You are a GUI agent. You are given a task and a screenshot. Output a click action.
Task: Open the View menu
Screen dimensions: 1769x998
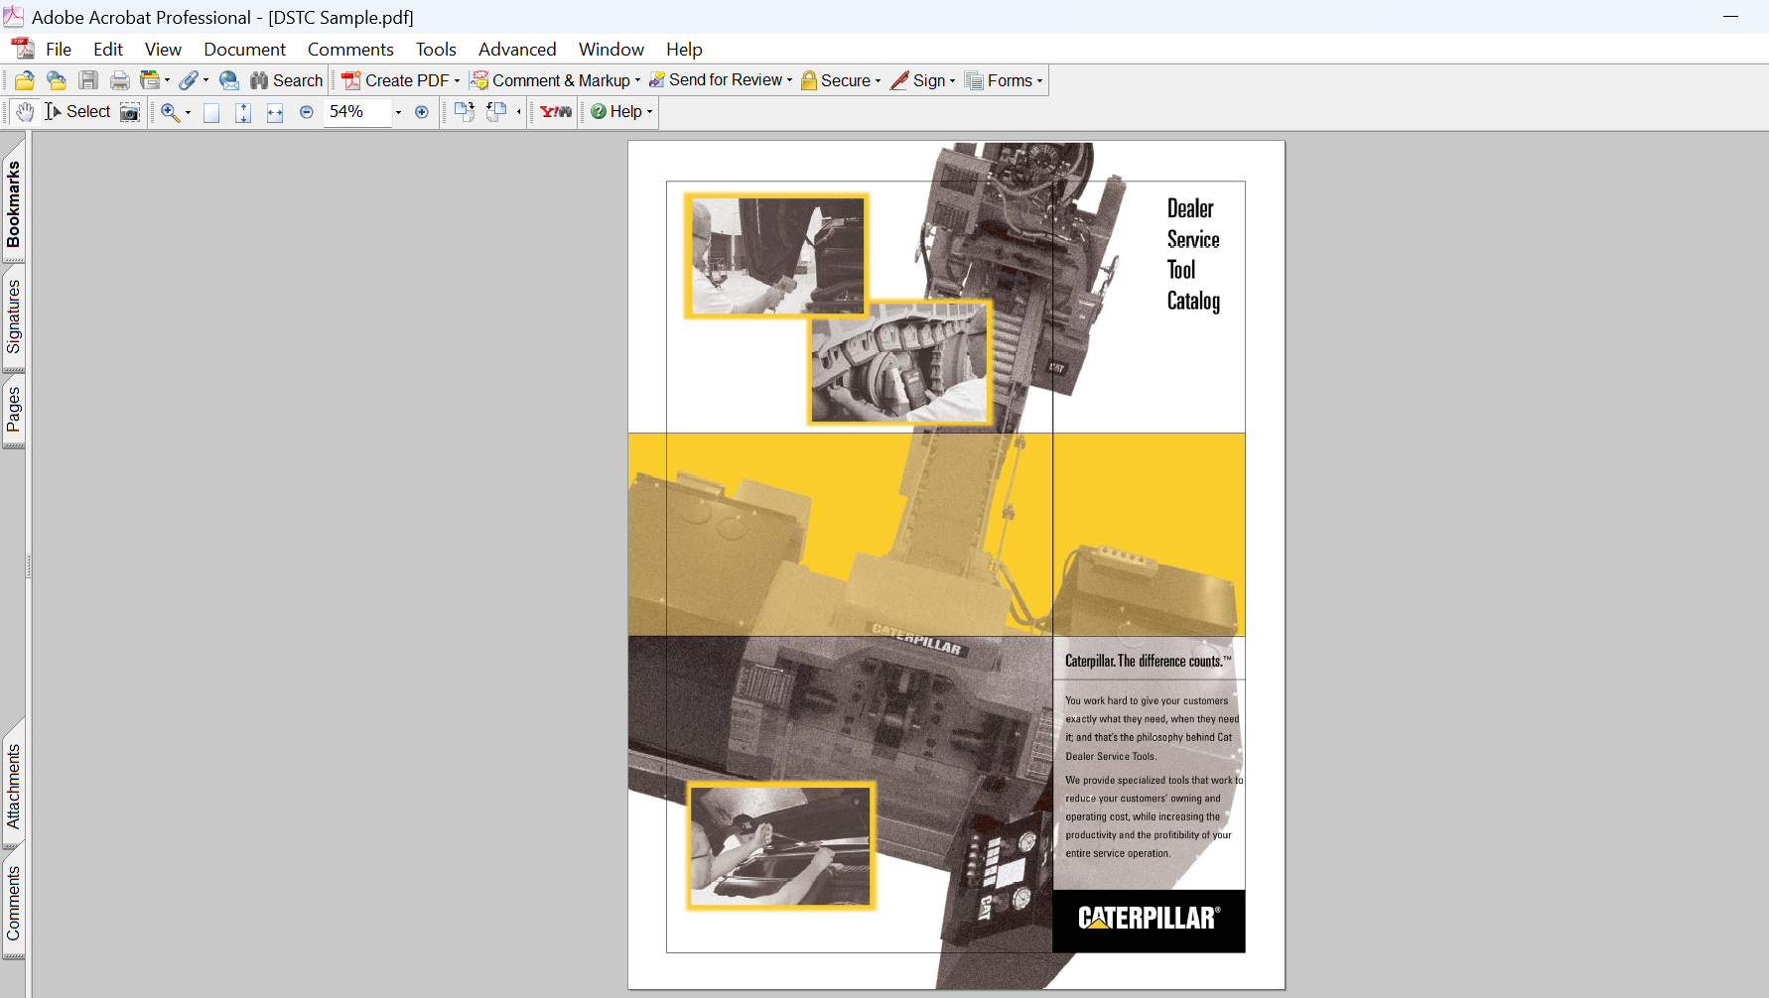pos(163,50)
